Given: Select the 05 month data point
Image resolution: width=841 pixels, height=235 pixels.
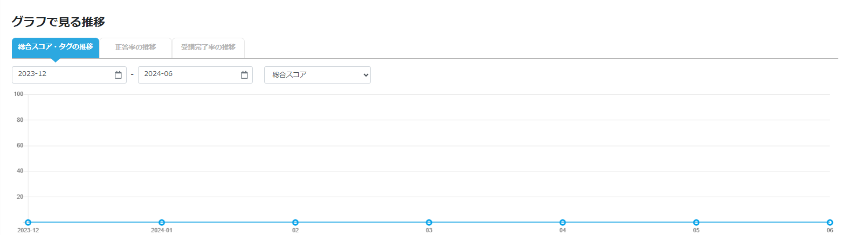Looking at the screenshot, I should 697,223.
